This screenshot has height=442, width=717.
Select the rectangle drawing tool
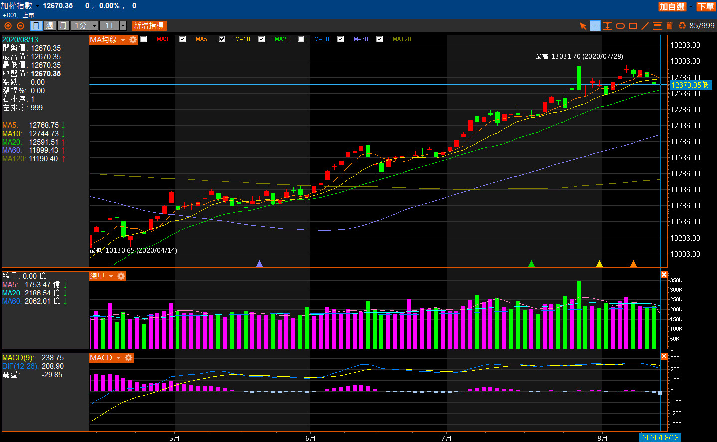(x=633, y=26)
